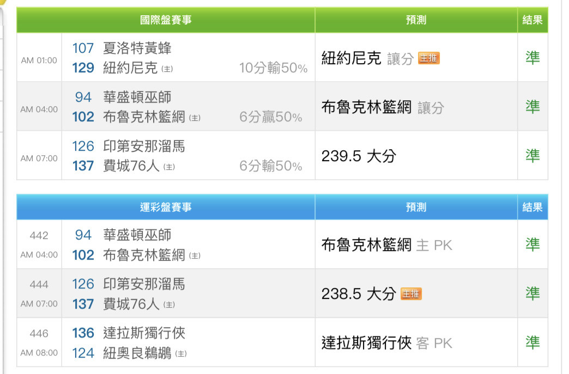Click the 239.5 大分 prediction
The image size is (569, 374).
(359, 156)
